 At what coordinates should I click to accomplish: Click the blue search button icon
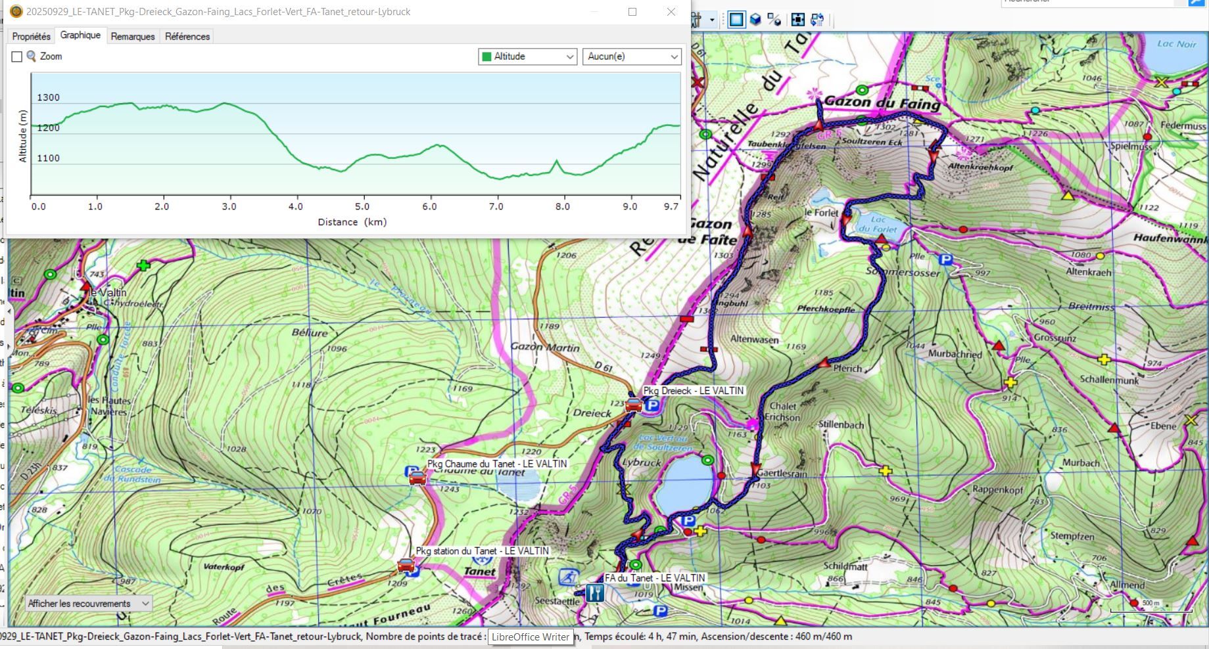coord(1196,3)
